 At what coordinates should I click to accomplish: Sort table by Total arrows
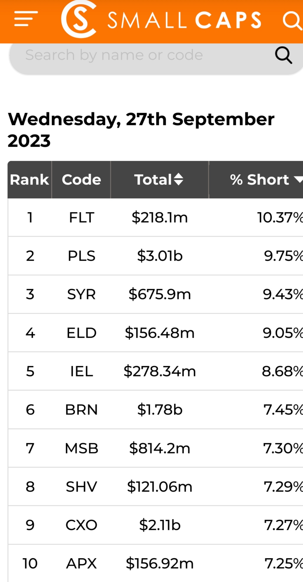pyautogui.click(x=178, y=179)
